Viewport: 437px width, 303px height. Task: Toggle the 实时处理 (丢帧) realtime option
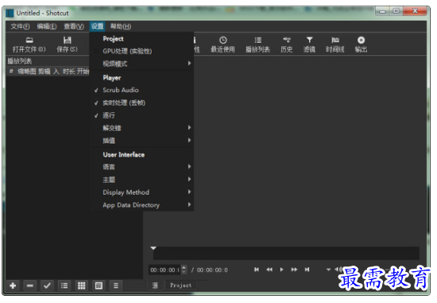[x=141, y=103]
